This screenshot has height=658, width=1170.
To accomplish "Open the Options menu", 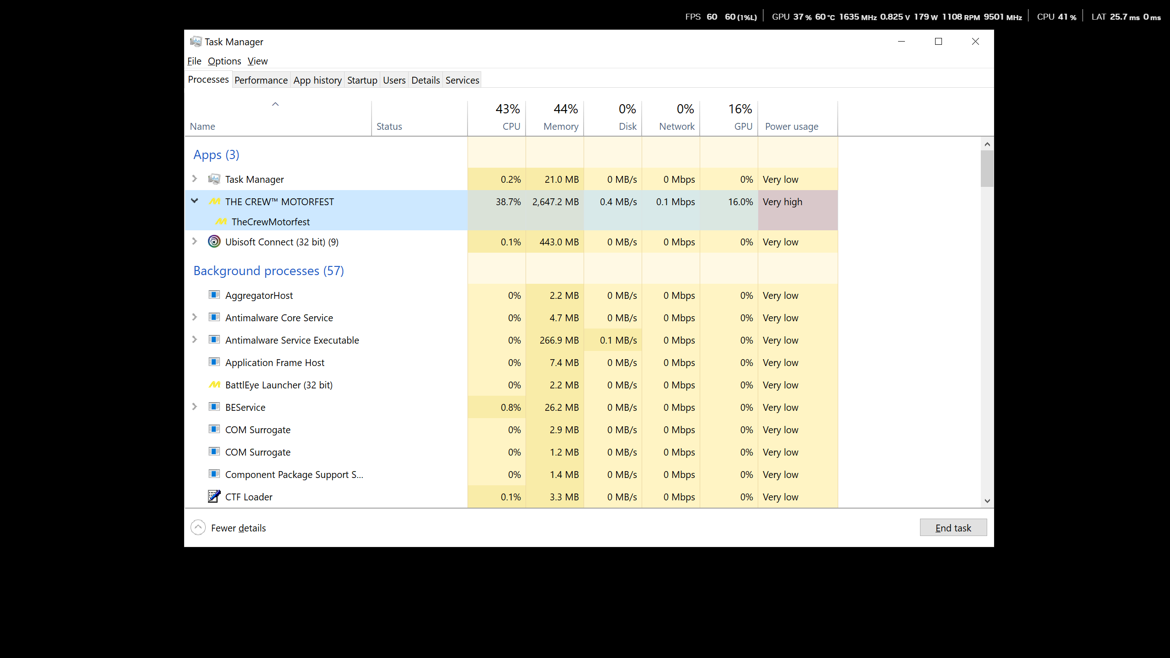I will click(224, 61).
